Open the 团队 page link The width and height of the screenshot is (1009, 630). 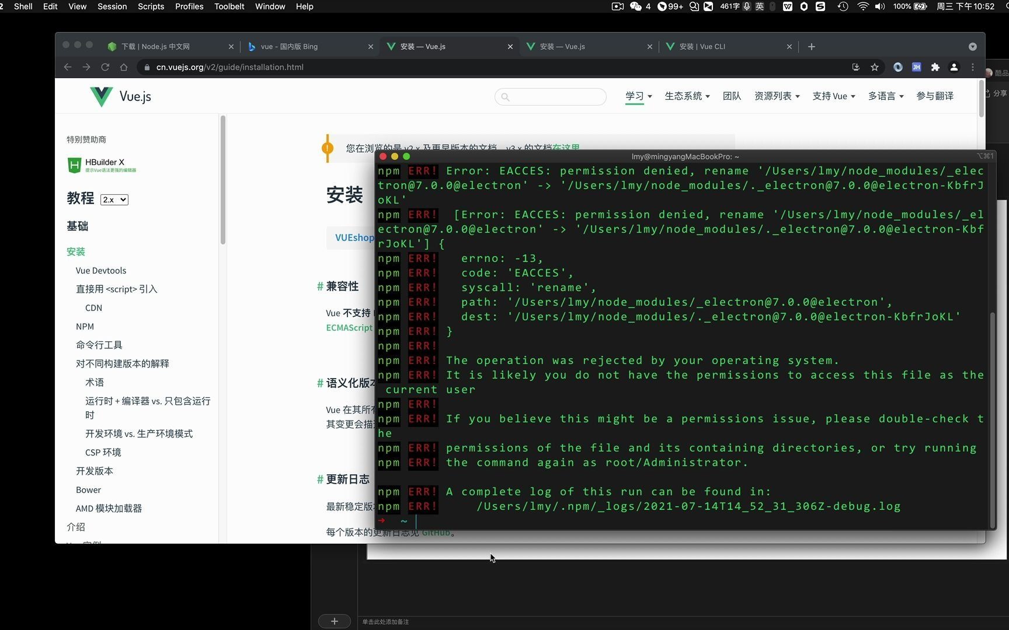click(732, 96)
